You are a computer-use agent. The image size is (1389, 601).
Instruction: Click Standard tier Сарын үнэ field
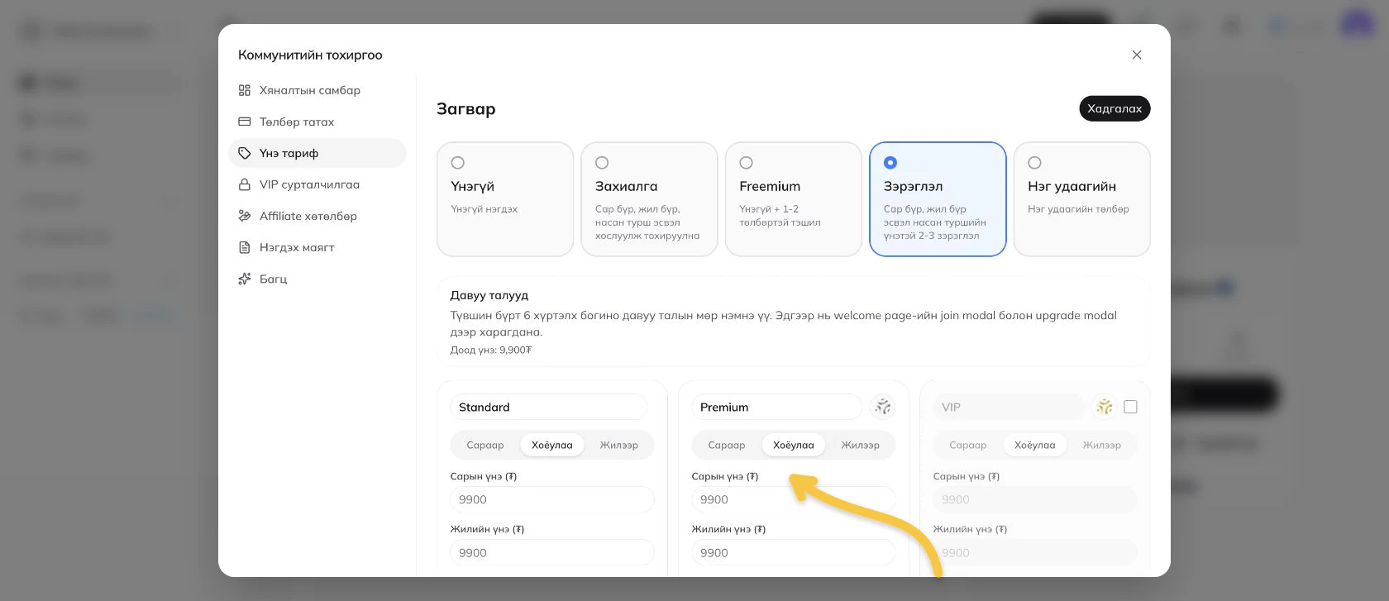click(x=552, y=499)
